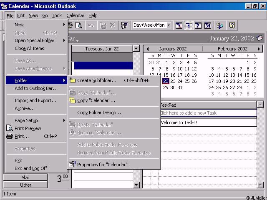Click the Office Assistant help icon

tap(232, 25)
